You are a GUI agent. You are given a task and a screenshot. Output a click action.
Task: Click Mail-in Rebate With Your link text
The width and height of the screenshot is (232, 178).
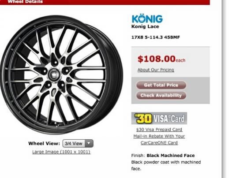pyautogui.click(x=159, y=136)
